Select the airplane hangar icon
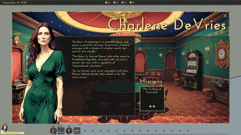The image size is (241, 135). (x=77, y=131)
